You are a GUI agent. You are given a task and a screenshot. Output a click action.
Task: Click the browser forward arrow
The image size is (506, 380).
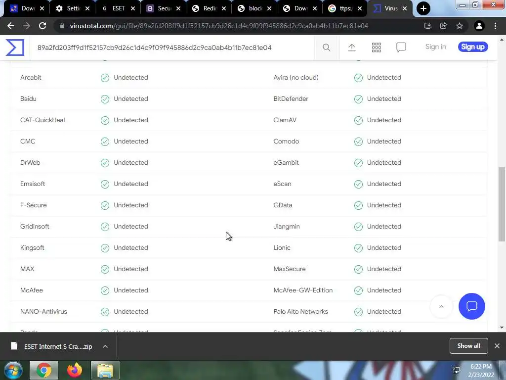(27, 26)
